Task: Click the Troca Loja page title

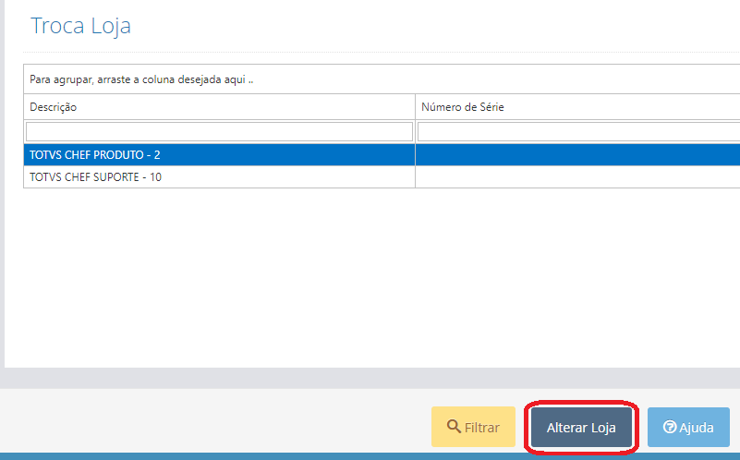Action: point(80,26)
